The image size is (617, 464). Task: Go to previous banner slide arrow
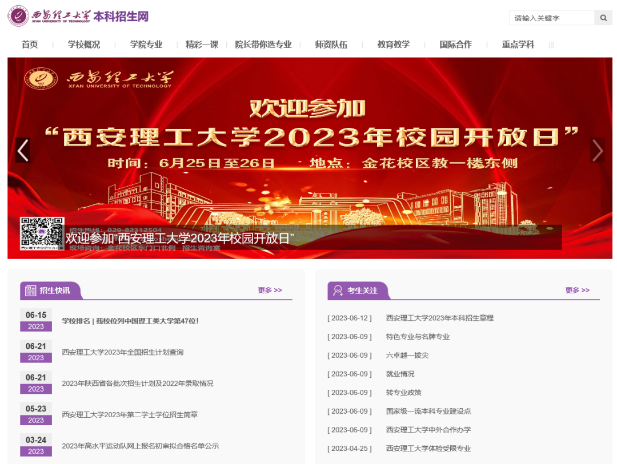click(23, 150)
